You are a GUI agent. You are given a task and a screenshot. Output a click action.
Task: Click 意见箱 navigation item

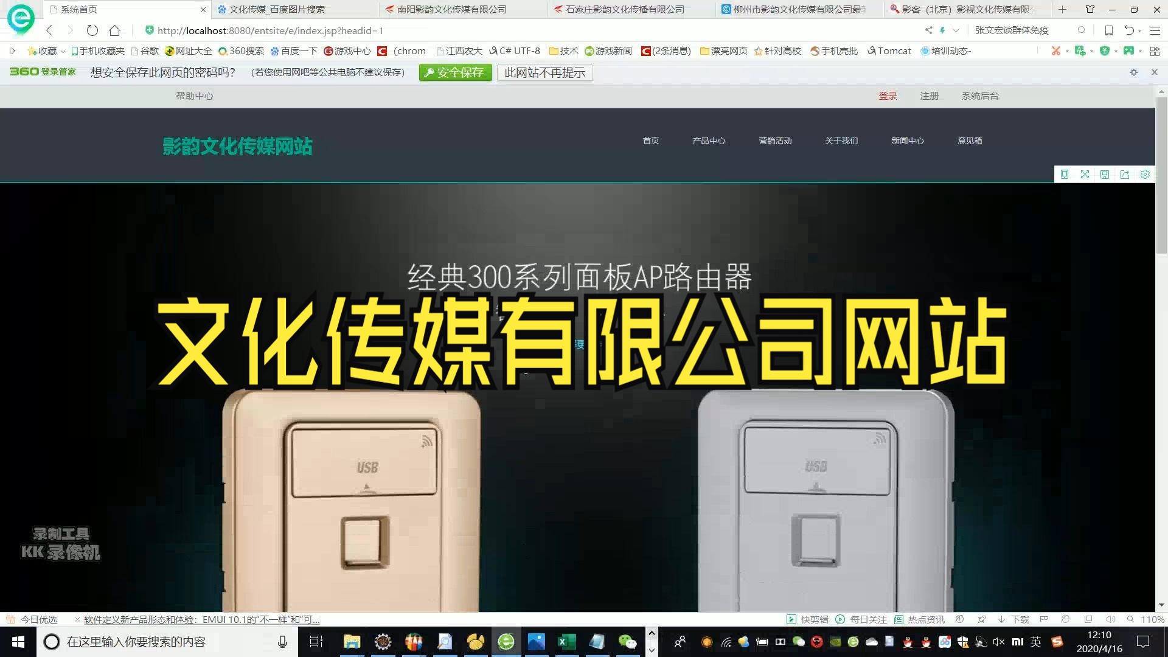pos(969,141)
